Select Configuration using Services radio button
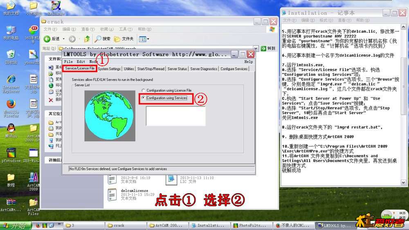The height and width of the screenshot is (230, 409). coord(143,98)
